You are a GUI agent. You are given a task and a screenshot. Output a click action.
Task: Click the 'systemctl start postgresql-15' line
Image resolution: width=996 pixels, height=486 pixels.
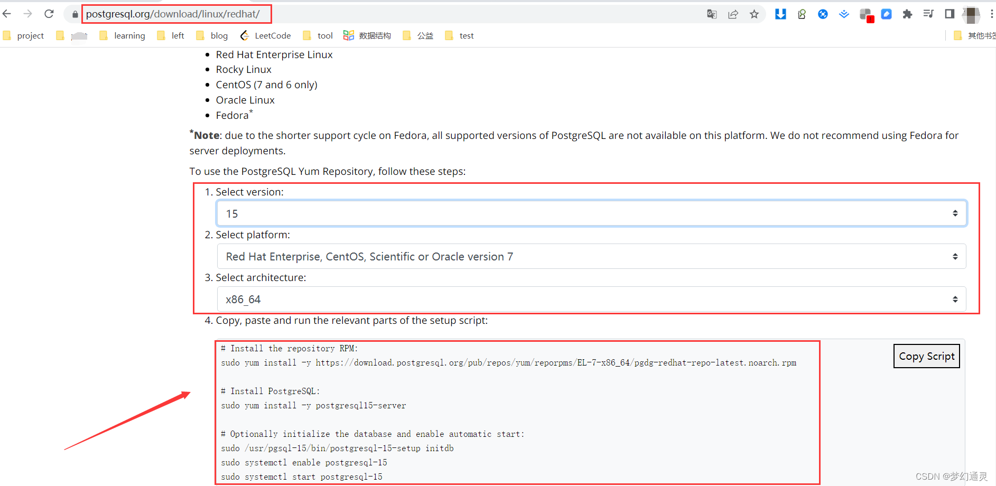[x=302, y=477]
